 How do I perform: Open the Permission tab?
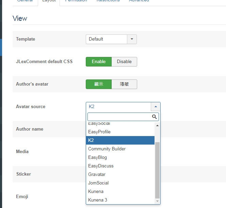(x=76, y=1)
